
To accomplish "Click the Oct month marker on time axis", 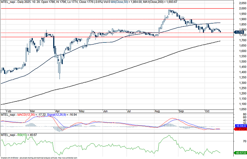I will click(x=207, y=111).
